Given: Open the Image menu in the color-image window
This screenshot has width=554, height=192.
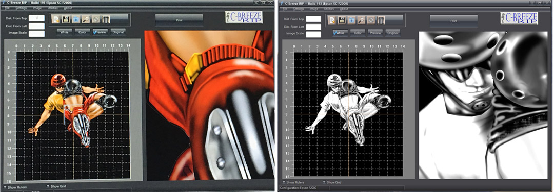Looking at the screenshot, I should click(x=37, y=8).
